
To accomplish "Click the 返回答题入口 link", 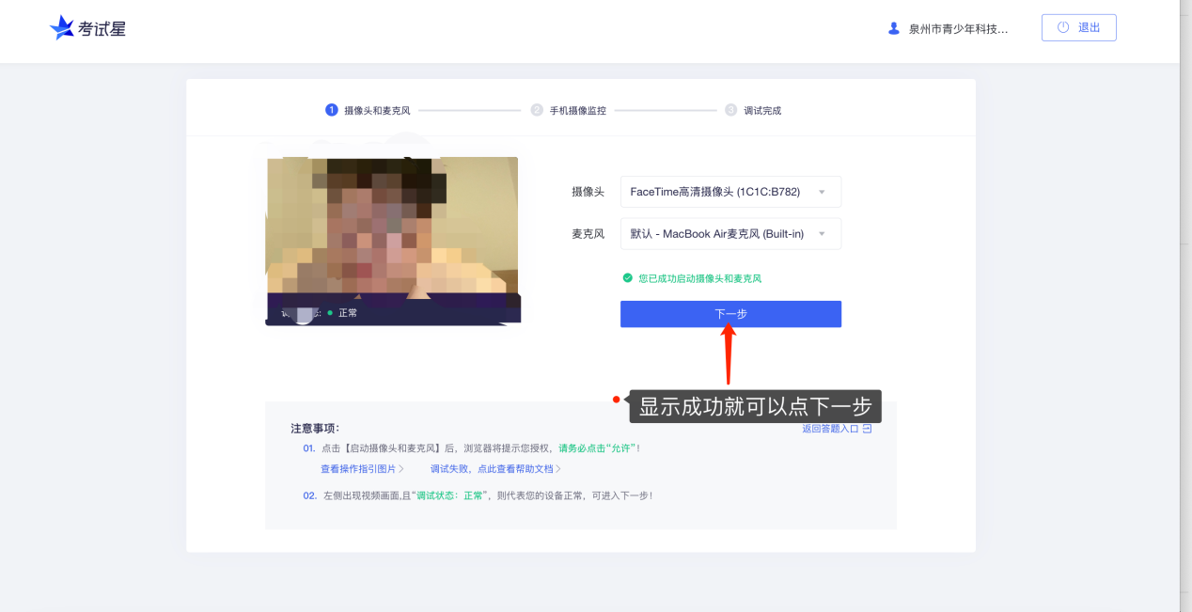I will pos(830,429).
